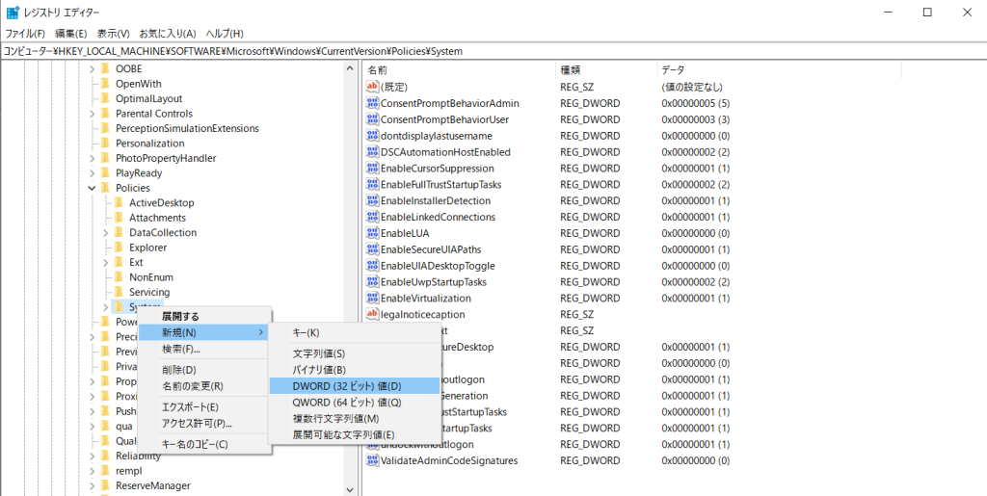Screen dimensions: 987x496
Task: Click the registry path address bar
Action: [493, 52]
